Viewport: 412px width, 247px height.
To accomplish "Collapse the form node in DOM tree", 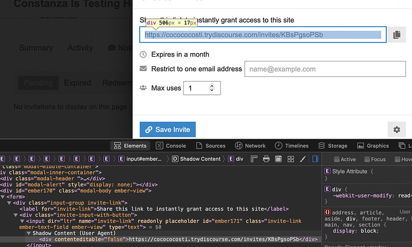I will tap(2, 197).
